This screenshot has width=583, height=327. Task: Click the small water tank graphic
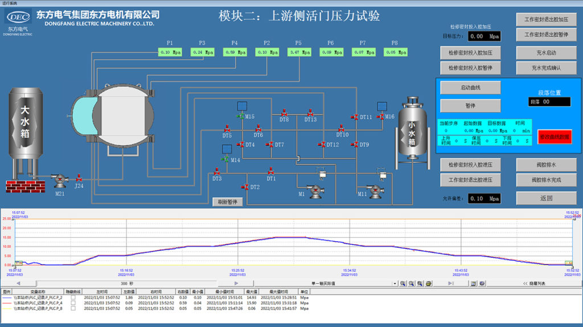[x=412, y=133]
